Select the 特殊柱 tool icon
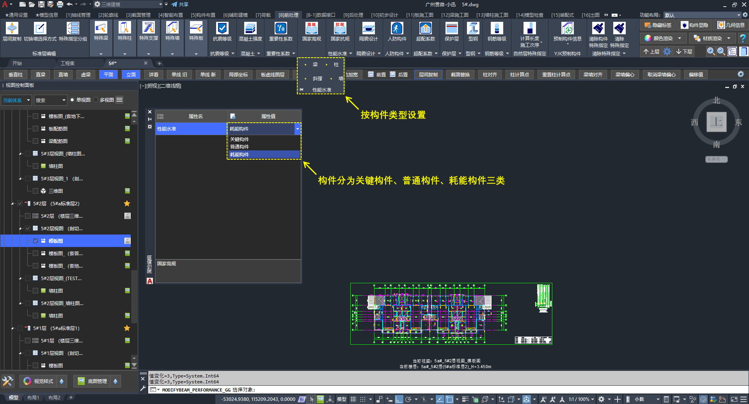Image resolution: width=749 pixels, height=404 pixels. tap(125, 28)
